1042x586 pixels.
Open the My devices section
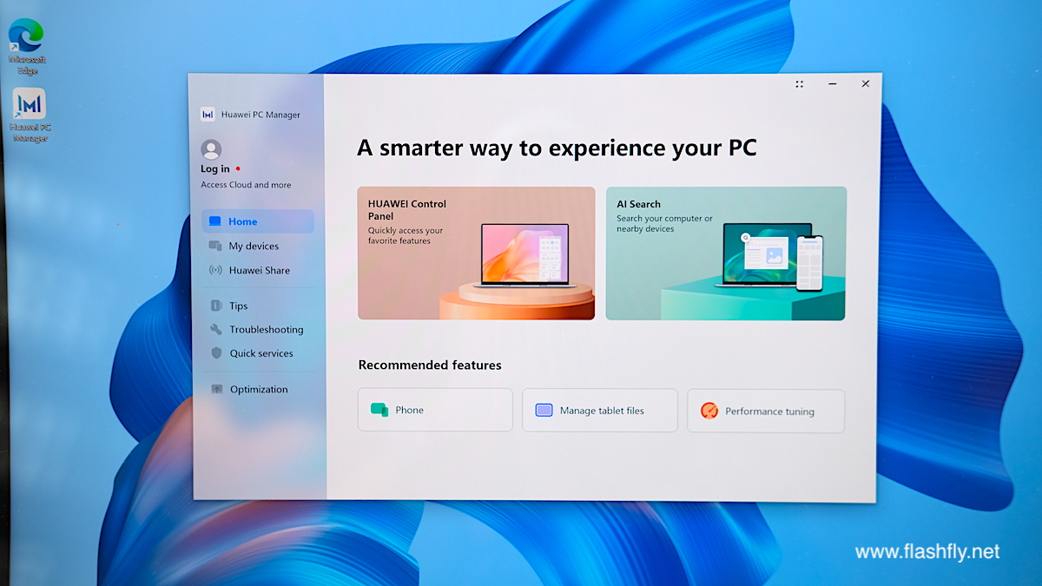(254, 246)
